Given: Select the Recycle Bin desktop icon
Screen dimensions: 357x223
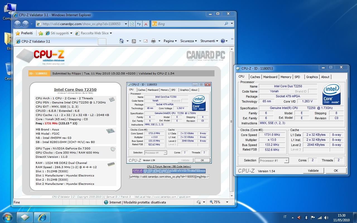Looking at the screenshot, I should pyautogui.click(x=8, y=71).
